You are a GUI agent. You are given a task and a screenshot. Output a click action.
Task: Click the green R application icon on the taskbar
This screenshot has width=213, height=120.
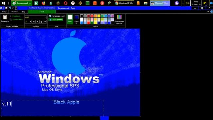pos(36,3)
